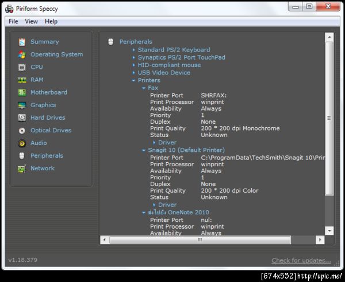The height and width of the screenshot is (282, 345).
Task: Minimize the Speccy window
Action: 296,6
